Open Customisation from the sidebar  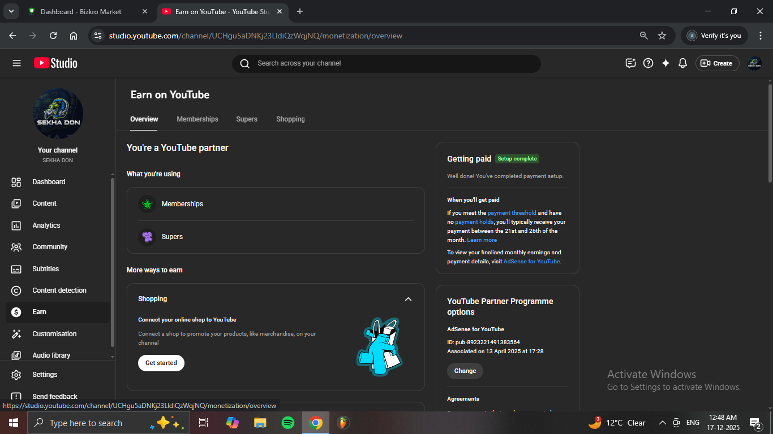coord(54,334)
